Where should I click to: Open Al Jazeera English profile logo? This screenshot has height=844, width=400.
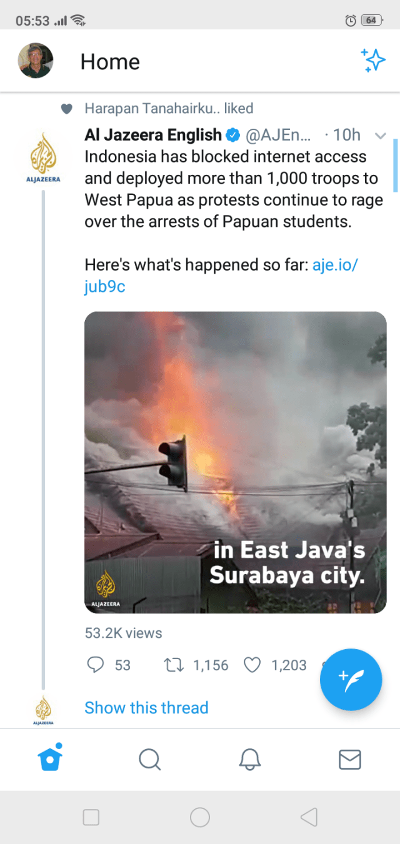click(43, 157)
